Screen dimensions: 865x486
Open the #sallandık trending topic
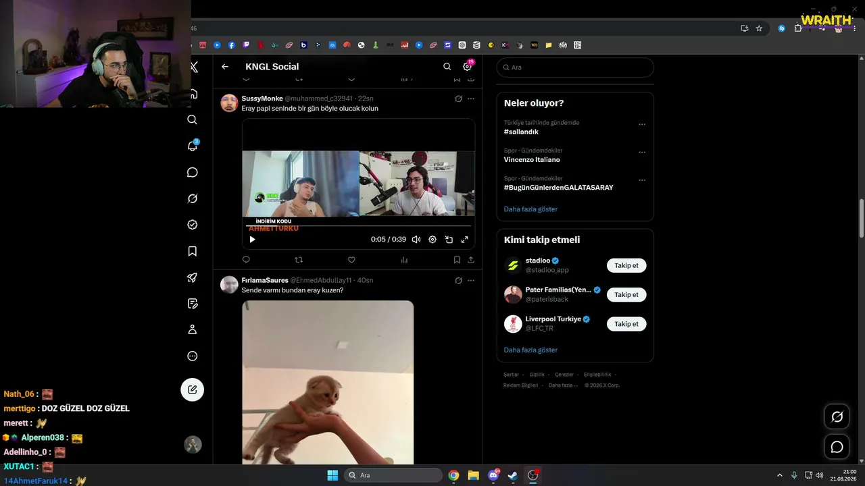pyautogui.click(x=521, y=132)
